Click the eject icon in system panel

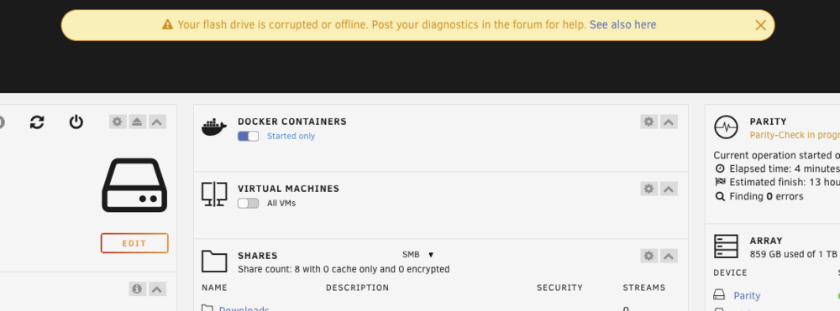(137, 122)
